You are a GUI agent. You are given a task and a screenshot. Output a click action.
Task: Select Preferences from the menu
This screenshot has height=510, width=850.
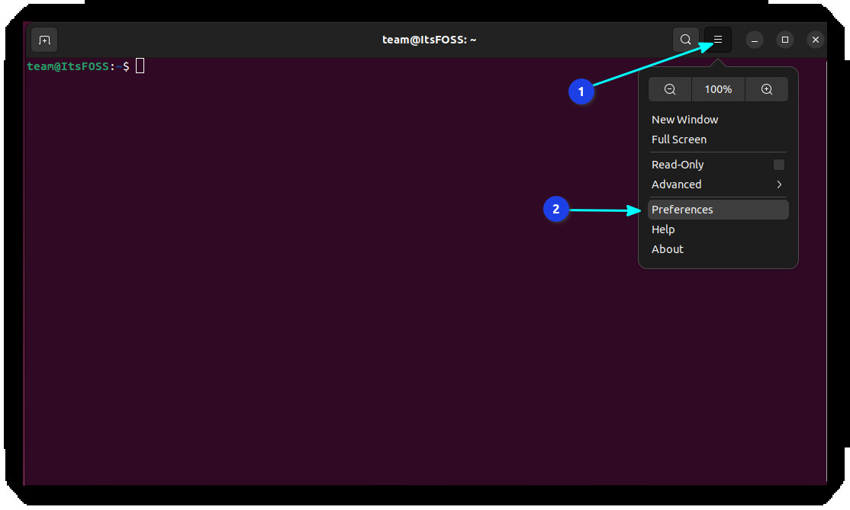point(682,209)
